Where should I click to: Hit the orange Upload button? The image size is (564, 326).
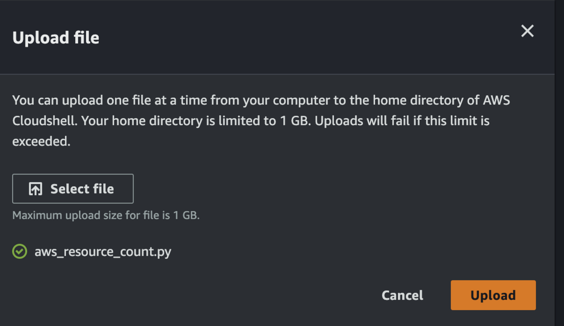coord(493,296)
